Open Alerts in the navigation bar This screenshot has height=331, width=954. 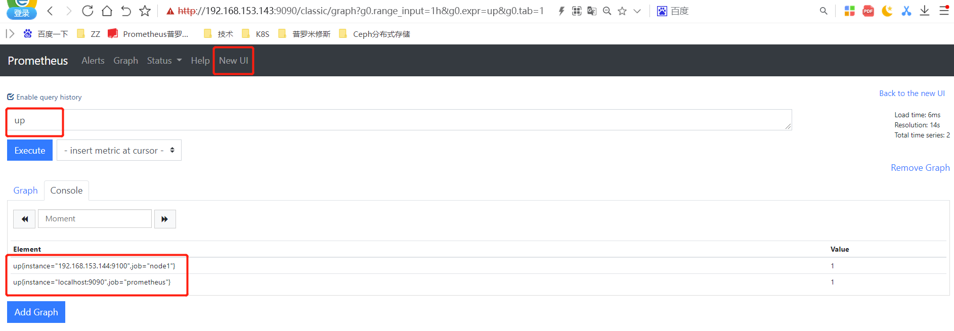point(93,61)
